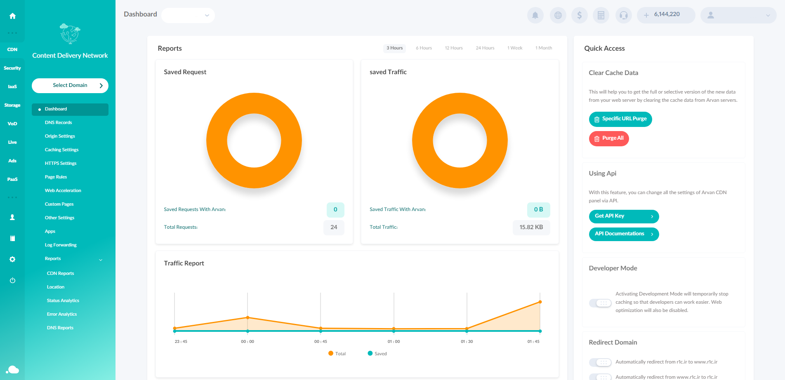
Task: Click the settings gear in the left rail
Action: click(12, 259)
